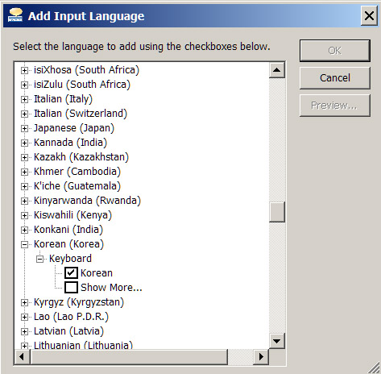
Task: Expand the Kiswahili (Kenya) node
Action: point(24,215)
